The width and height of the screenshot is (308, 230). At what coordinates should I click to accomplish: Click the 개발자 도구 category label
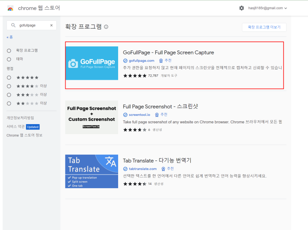(169, 76)
